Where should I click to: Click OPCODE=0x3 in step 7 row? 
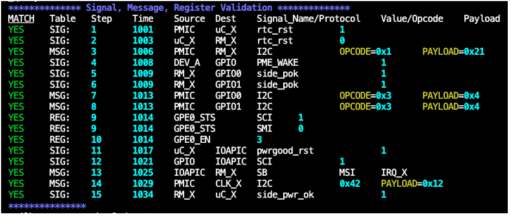(365, 96)
